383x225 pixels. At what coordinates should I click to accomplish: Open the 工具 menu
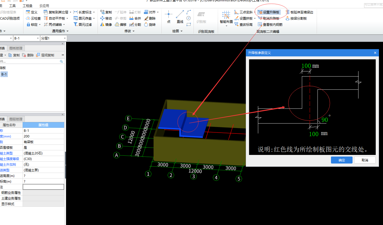(12, 5)
